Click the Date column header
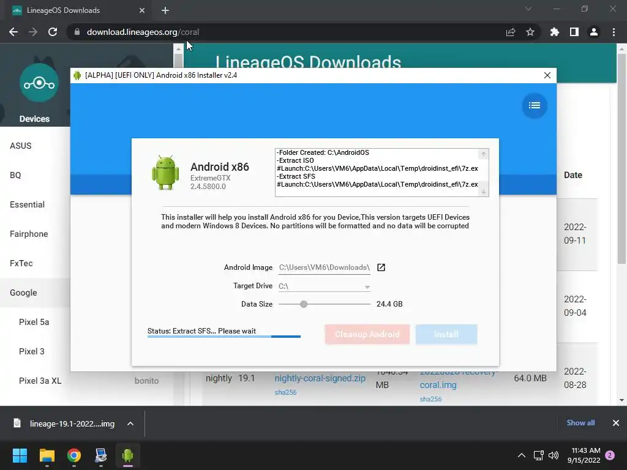This screenshot has width=627, height=470. (573, 175)
